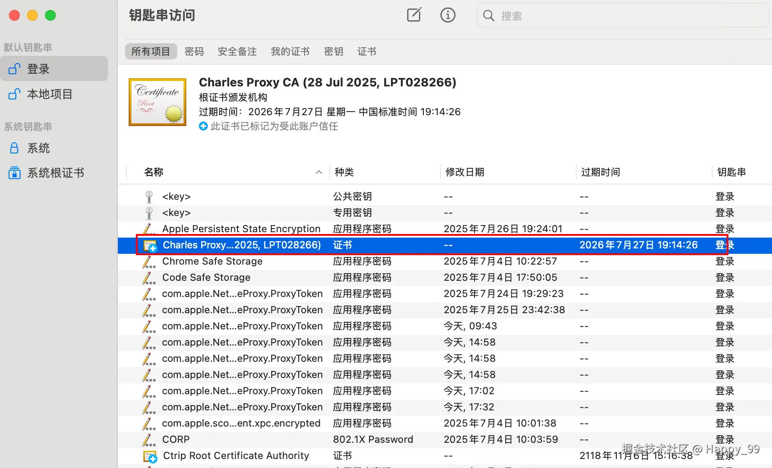772x468 pixels.
Task: Sort by the 修改日期 column header
Action: [x=465, y=172]
